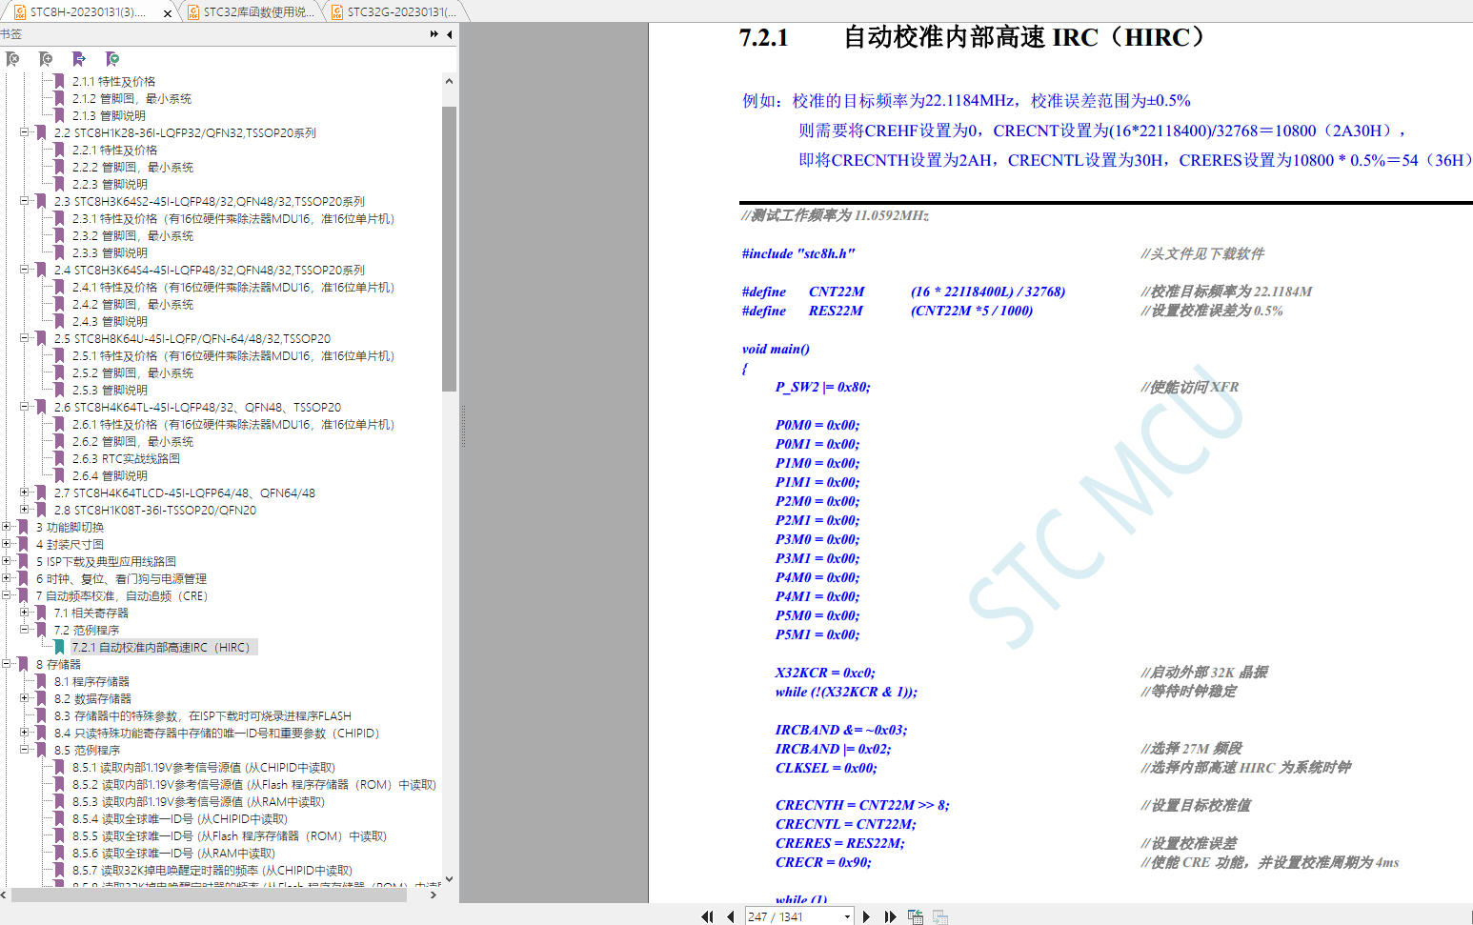Jump to the first page
This screenshot has height=925, width=1473.
tap(707, 916)
